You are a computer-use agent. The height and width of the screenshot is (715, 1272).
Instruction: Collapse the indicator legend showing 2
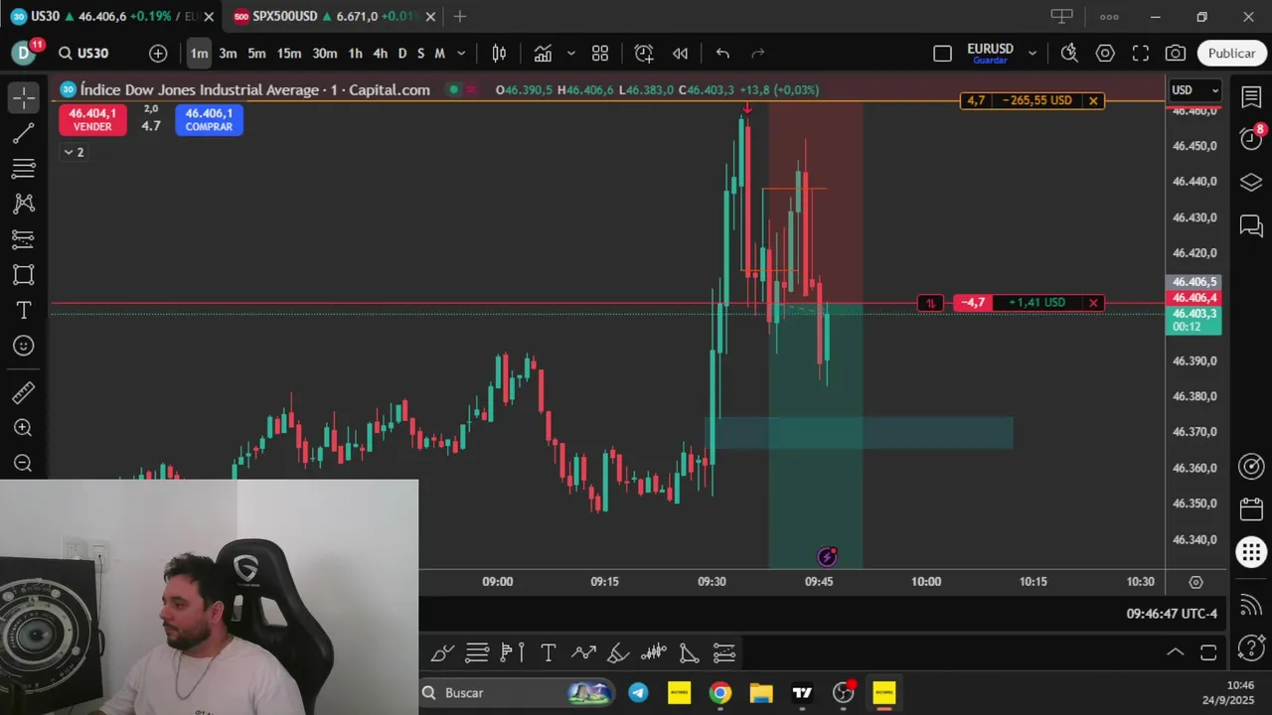pos(74,152)
